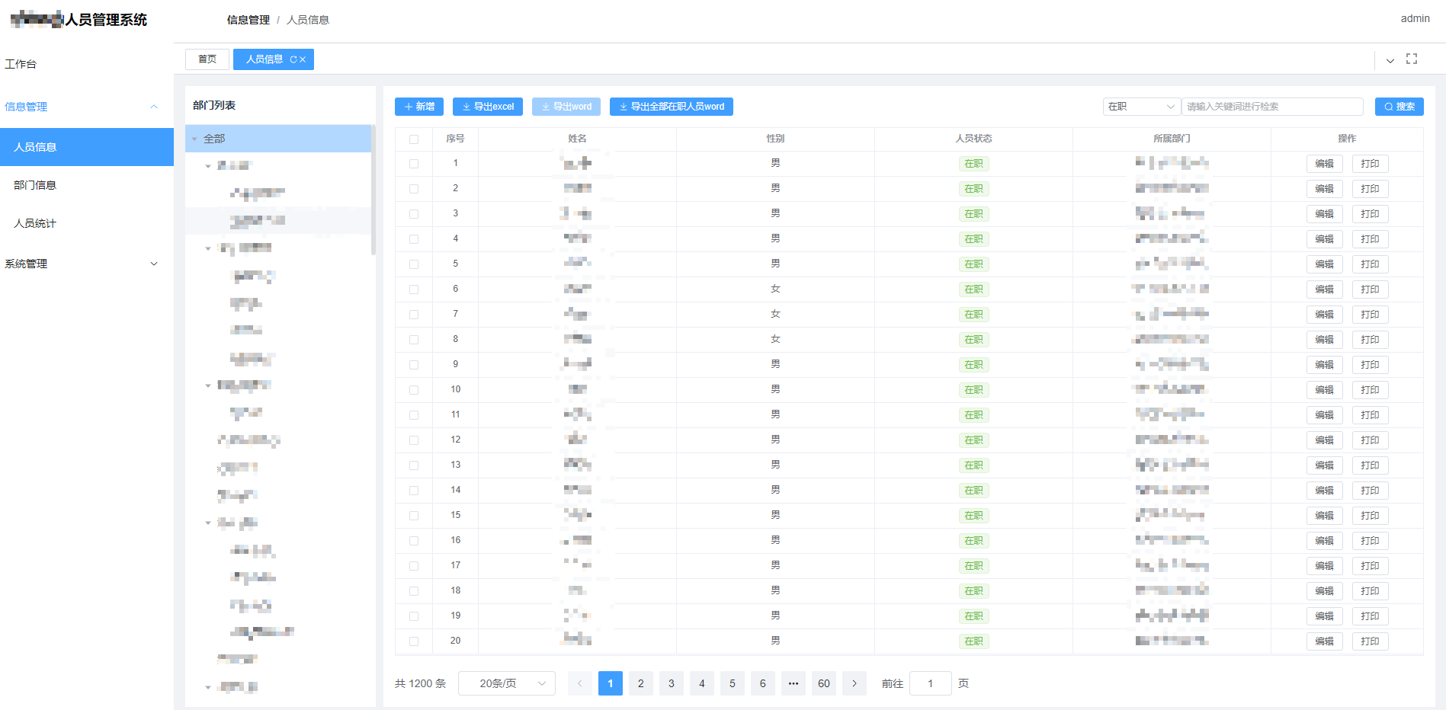This screenshot has height=710, width=1446.
Task: Jump to page 60
Action: pos(824,683)
